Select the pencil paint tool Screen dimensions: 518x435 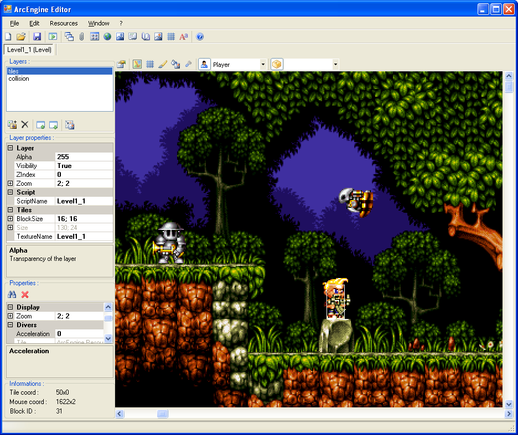coord(163,64)
